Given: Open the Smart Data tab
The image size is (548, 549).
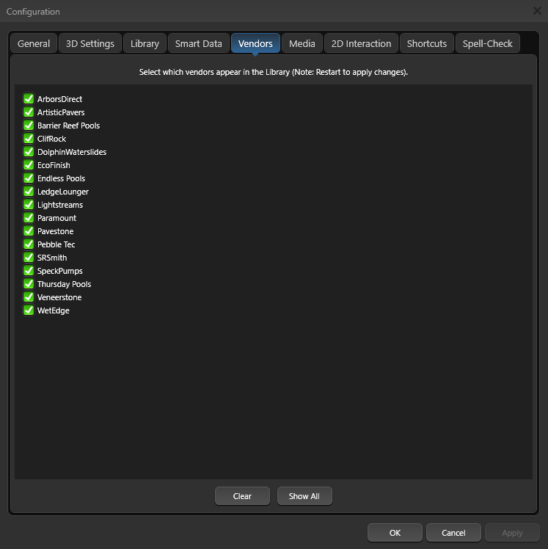Looking at the screenshot, I should tap(198, 44).
